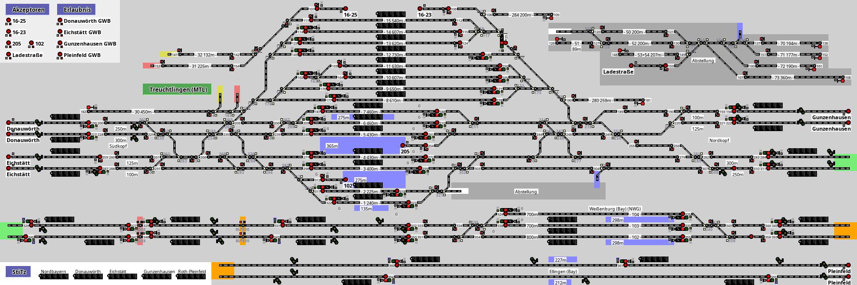Click red signal beside platform 205 label
Image resolution: width=857 pixels, height=285 pixels.
[x=403, y=145]
